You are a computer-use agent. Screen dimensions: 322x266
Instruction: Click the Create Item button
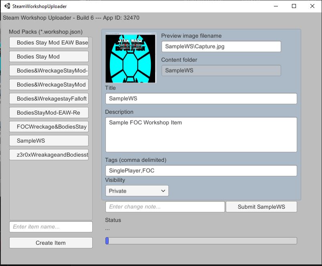tap(51, 243)
